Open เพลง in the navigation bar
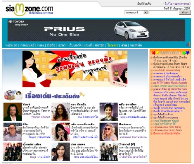 [x=41, y=45]
